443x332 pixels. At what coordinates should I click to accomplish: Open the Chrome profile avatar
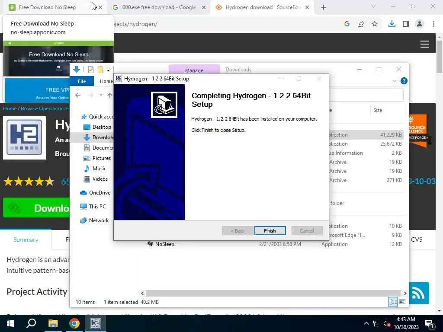pyautogui.click(x=420, y=24)
